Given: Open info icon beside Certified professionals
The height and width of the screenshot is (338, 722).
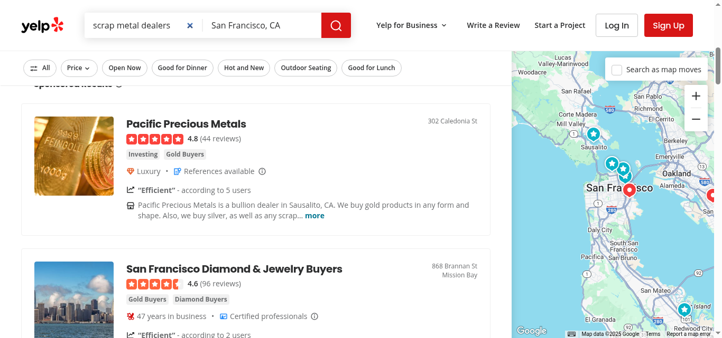Looking at the screenshot, I should (314, 316).
